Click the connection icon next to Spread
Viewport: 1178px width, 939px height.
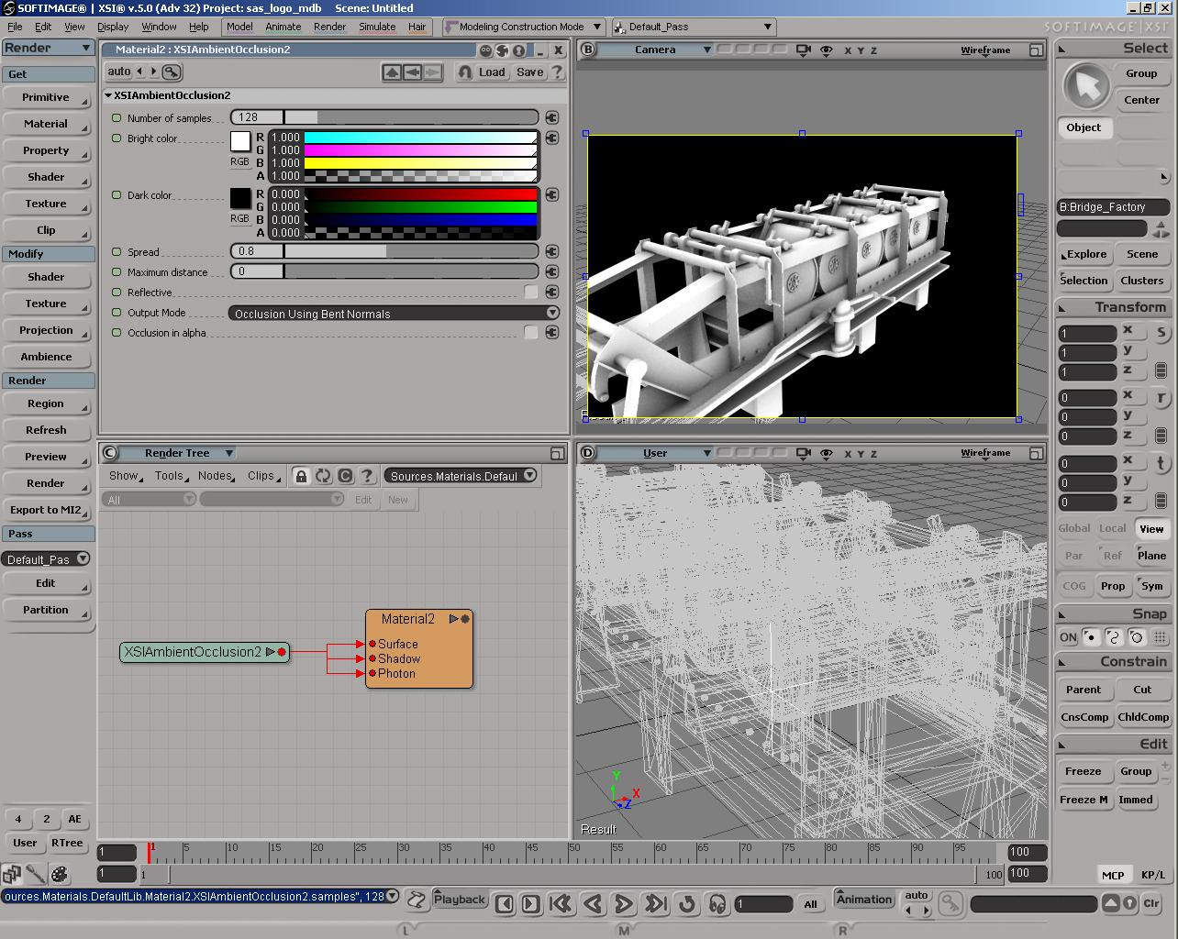coord(551,251)
